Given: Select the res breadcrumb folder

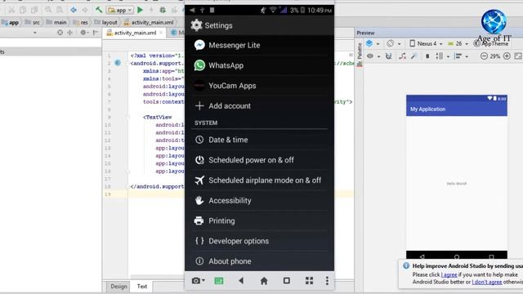Looking at the screenshot, I should click(80, 22).
